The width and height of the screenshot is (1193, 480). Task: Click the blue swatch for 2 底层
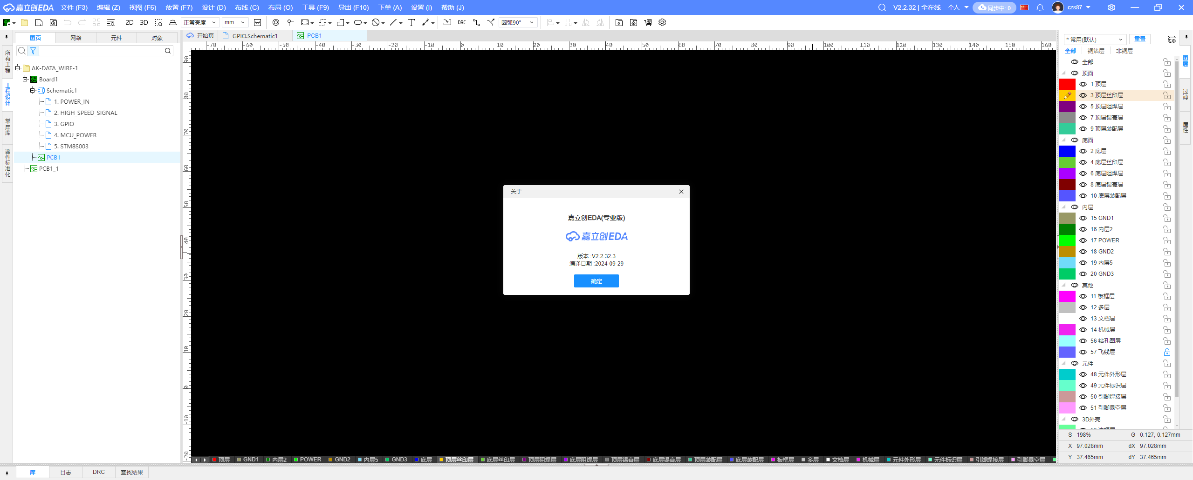point(1067,151)
